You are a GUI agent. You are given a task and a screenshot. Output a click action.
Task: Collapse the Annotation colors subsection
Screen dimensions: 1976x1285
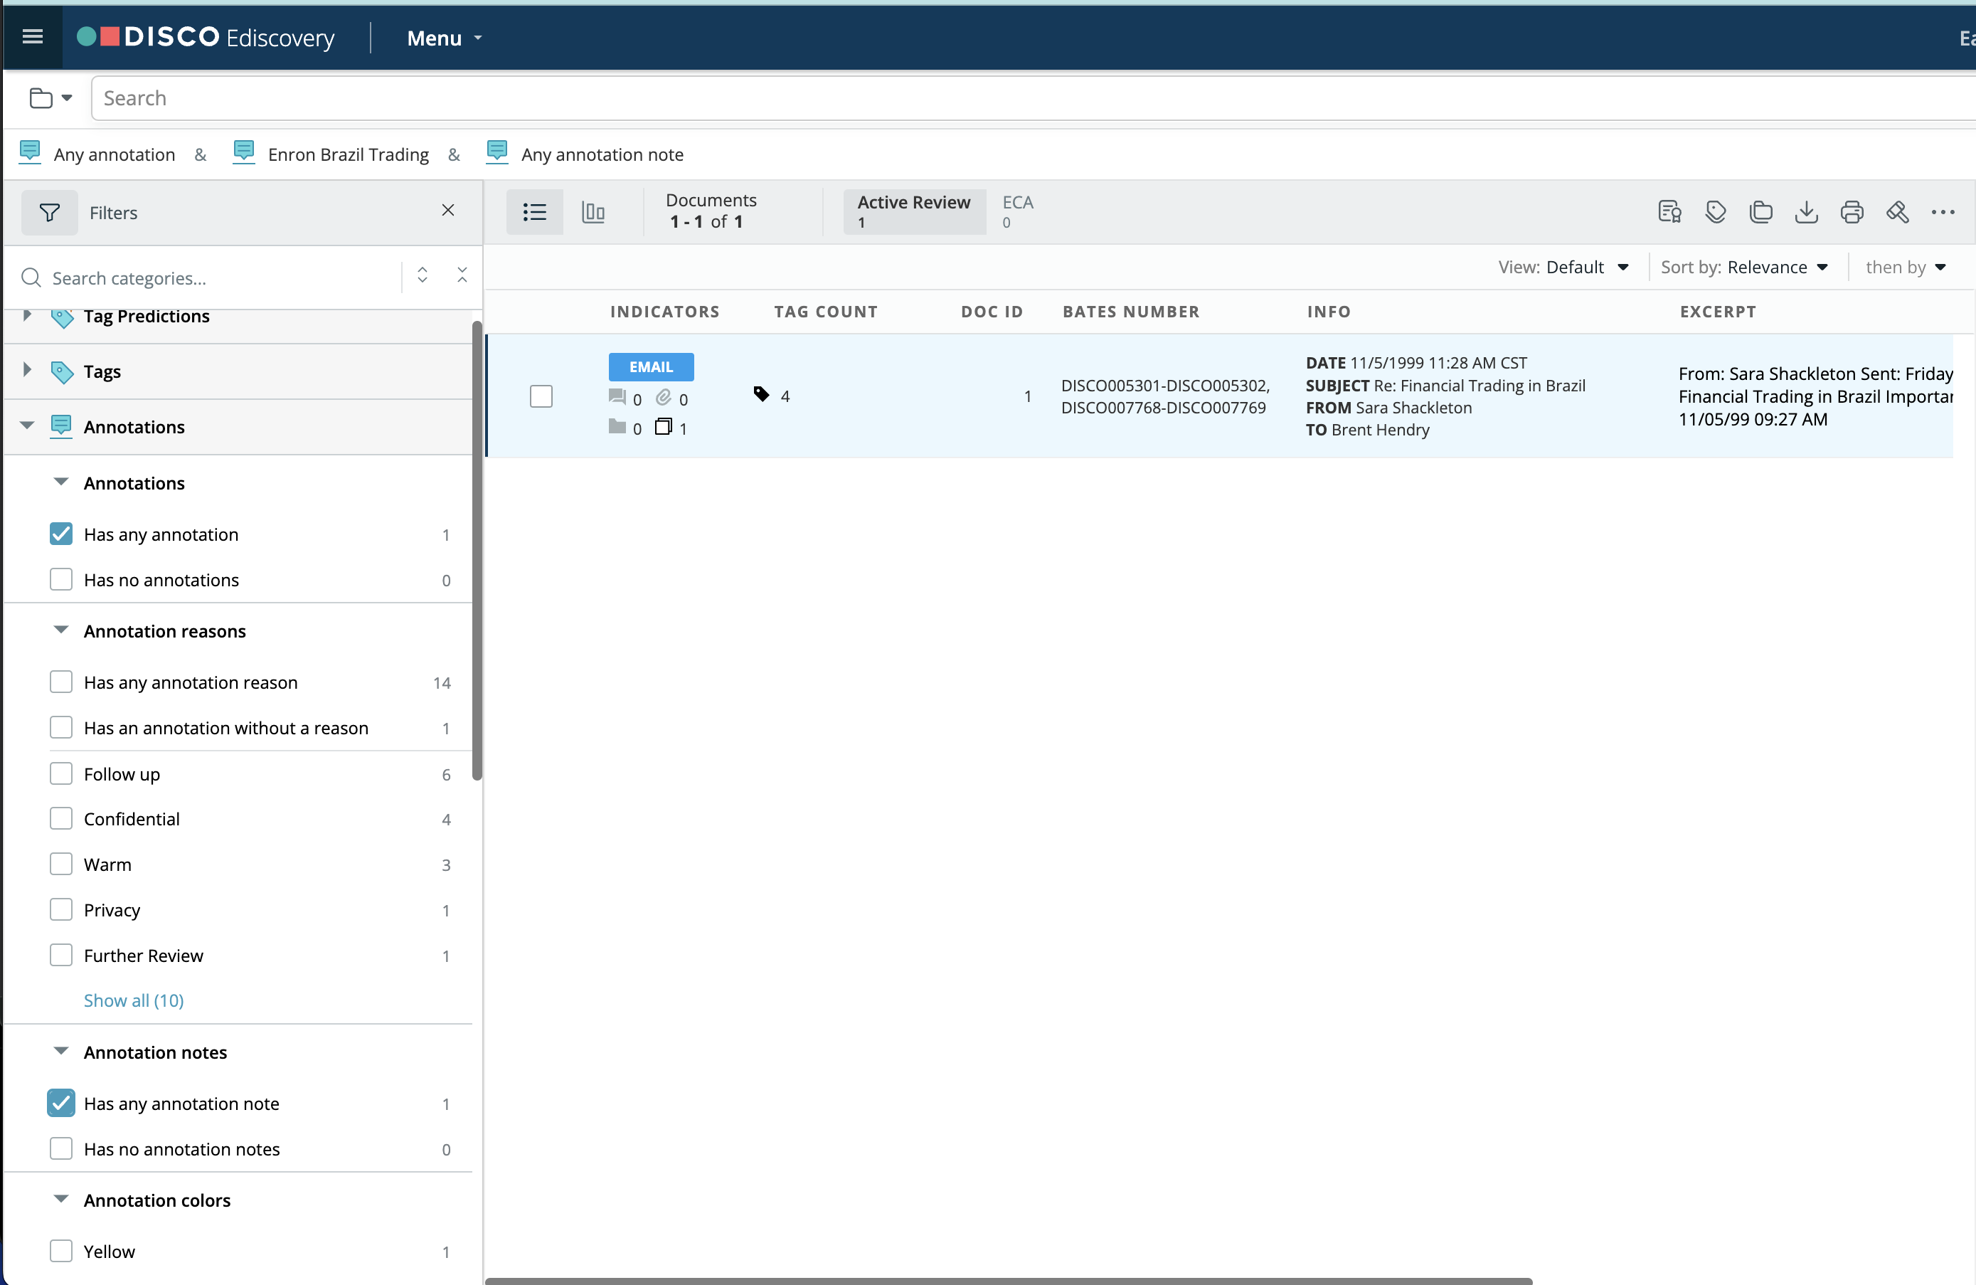[60, 1199]
